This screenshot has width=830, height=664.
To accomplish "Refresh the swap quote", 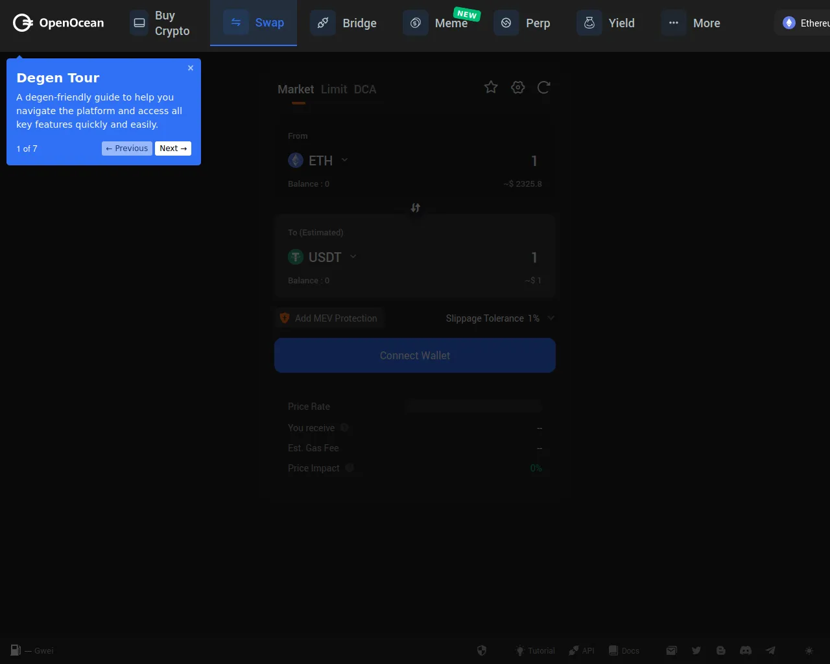I will coord(544,87).
